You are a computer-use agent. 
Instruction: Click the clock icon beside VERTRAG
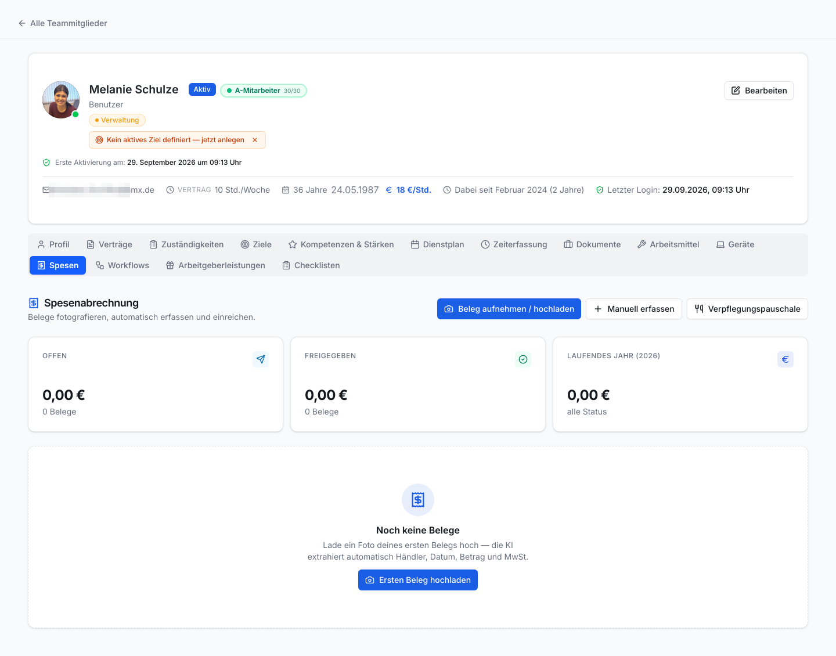[x=170, y=190]
